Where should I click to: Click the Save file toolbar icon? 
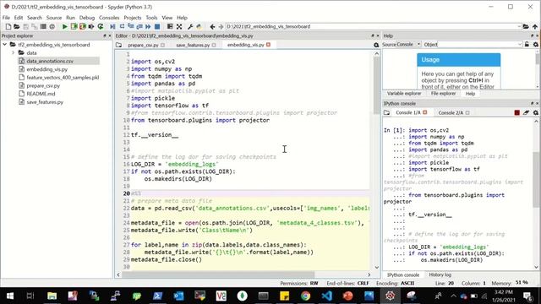tap(25, 26)
